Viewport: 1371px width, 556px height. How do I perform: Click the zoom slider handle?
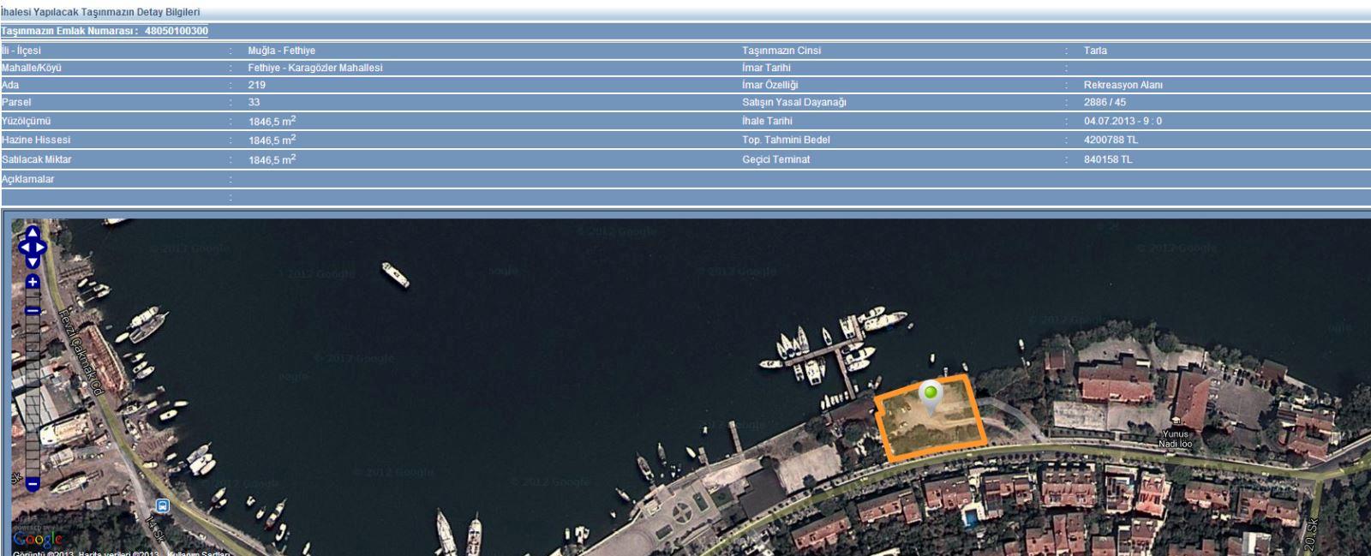(33, 310)
